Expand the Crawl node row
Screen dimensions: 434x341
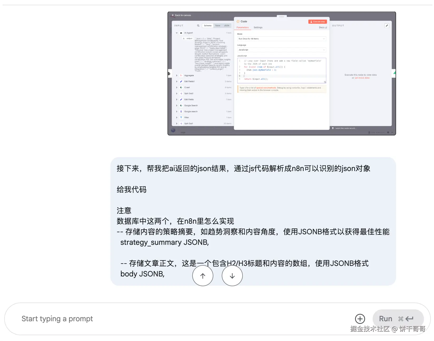(177, 87)
